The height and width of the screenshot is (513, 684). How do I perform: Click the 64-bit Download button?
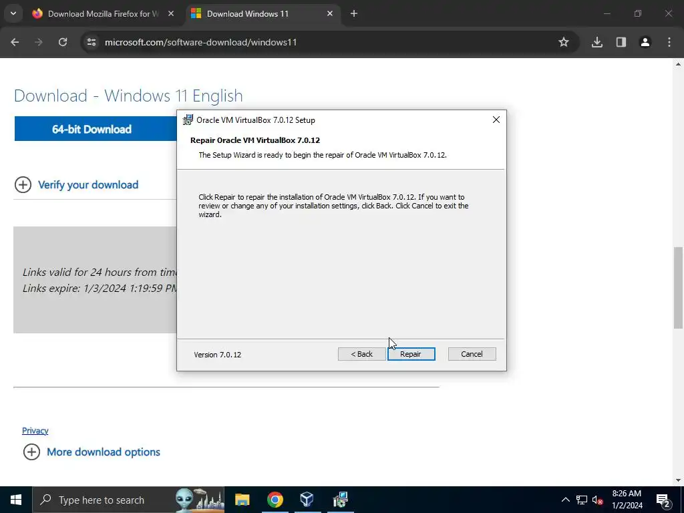tap(95, 129)
